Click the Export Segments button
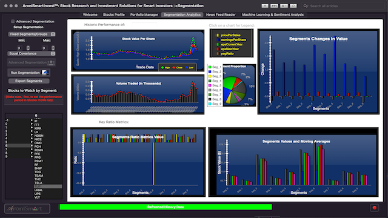388x218 pixels. click(28, 81)
